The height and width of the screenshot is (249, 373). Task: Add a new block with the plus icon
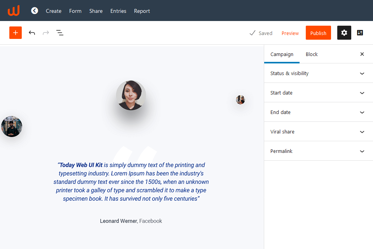click(x=15, y=33)
